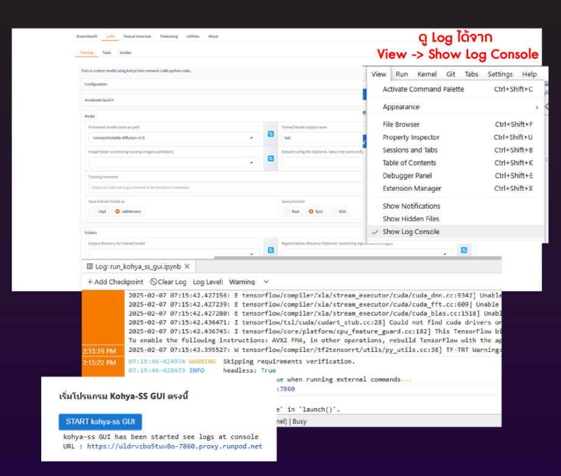Refresh the pretrained model list icon
The height and width of the screenshot is (476, 561).
[270, 133]
